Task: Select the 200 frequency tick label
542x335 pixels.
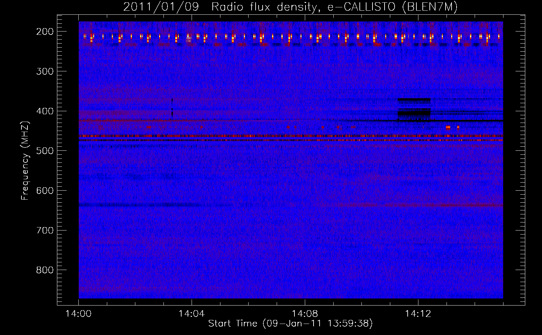Action: 45,31
